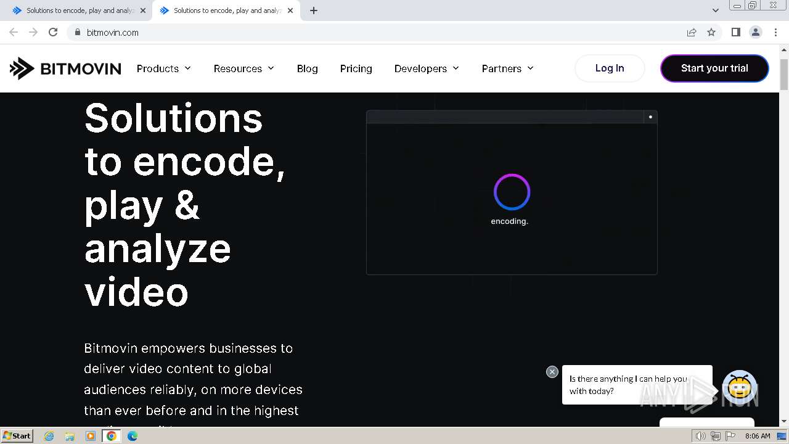Click the Bitmovin empowers businesses paragraph
789x444 pixels.
coord(194,384)
